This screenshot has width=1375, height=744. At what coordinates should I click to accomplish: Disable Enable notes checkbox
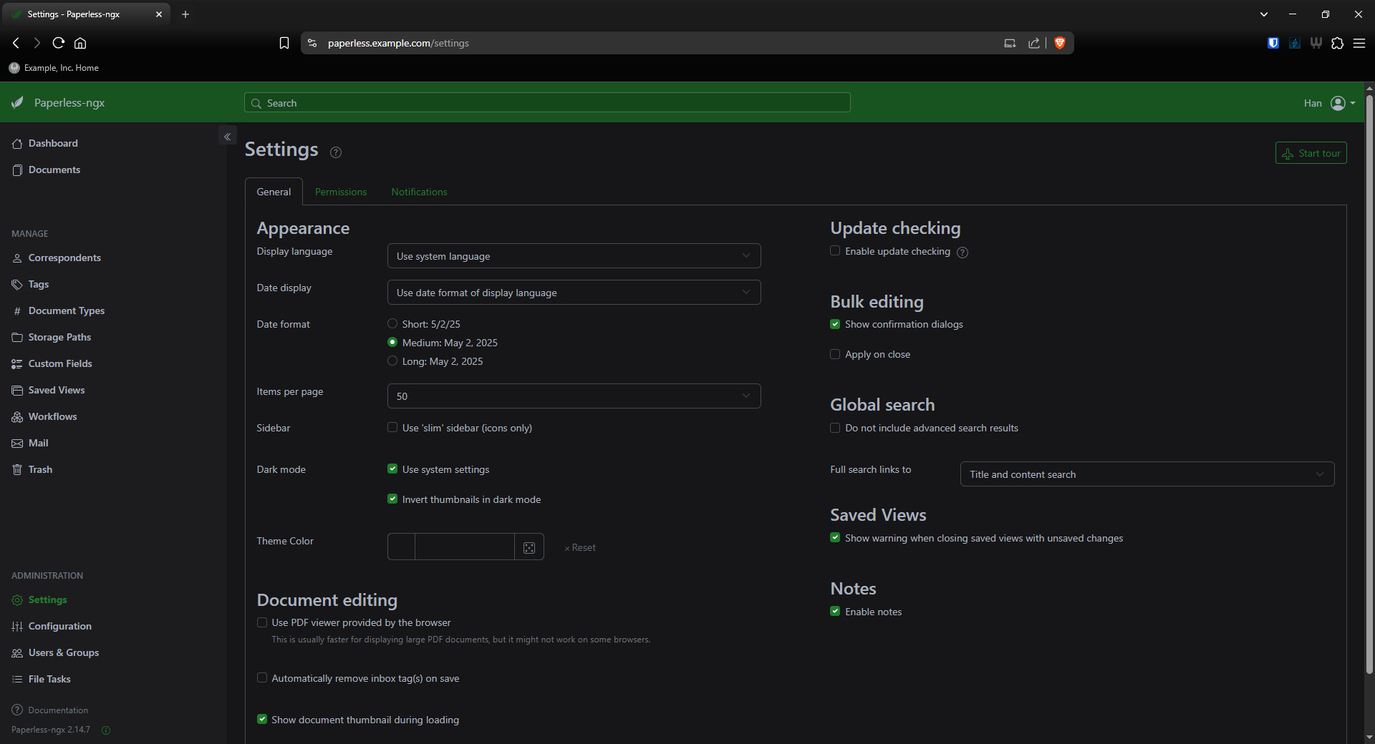pyautogui.click(x=835, y=612)
